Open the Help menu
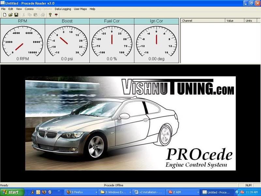261x196 pixels. click(x=92, y=9)
